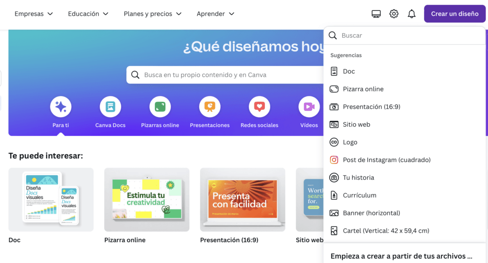Open the Estimula tu creatividad thumbnail

click(147, 200)
